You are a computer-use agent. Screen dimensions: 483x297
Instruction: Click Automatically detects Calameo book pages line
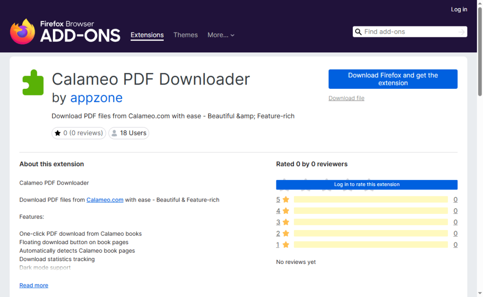tap(77, 251)
